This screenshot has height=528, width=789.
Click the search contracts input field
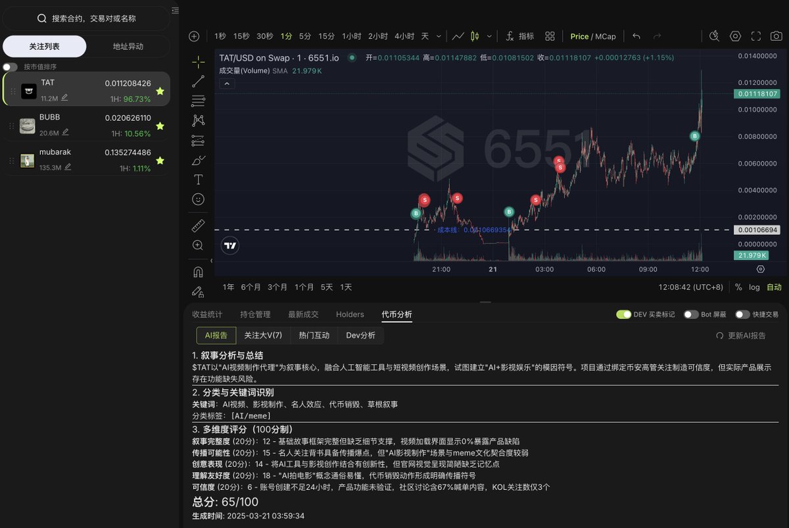[86, 18]
